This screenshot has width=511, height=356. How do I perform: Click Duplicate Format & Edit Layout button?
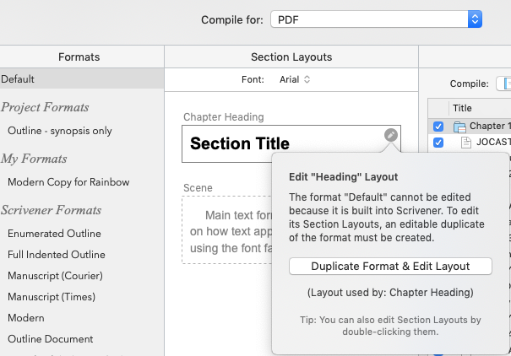390,267
